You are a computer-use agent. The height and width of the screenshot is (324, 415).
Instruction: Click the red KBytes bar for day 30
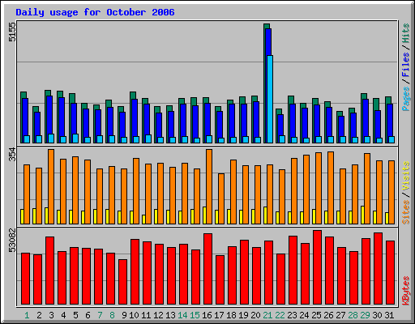point(378,268)
